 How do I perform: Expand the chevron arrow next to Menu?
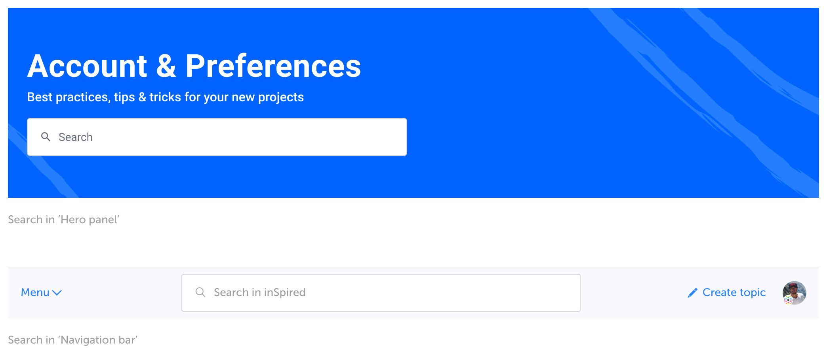click(x=57, y=293)
